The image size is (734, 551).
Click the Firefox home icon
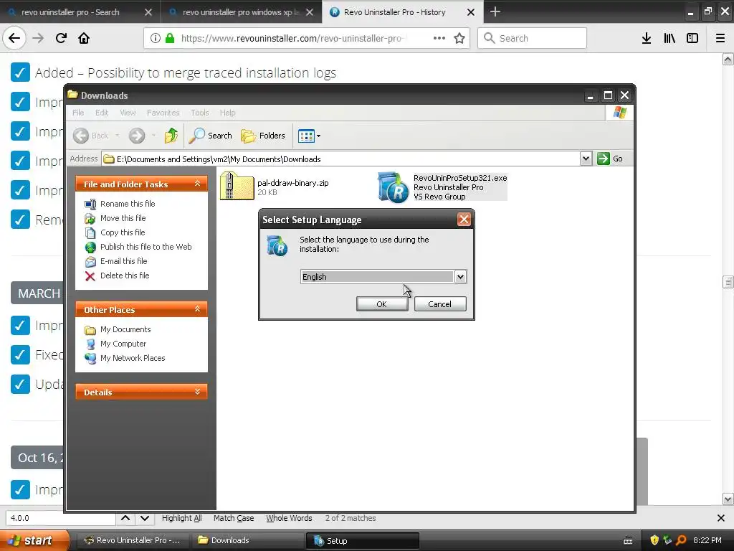pos(84,38)
